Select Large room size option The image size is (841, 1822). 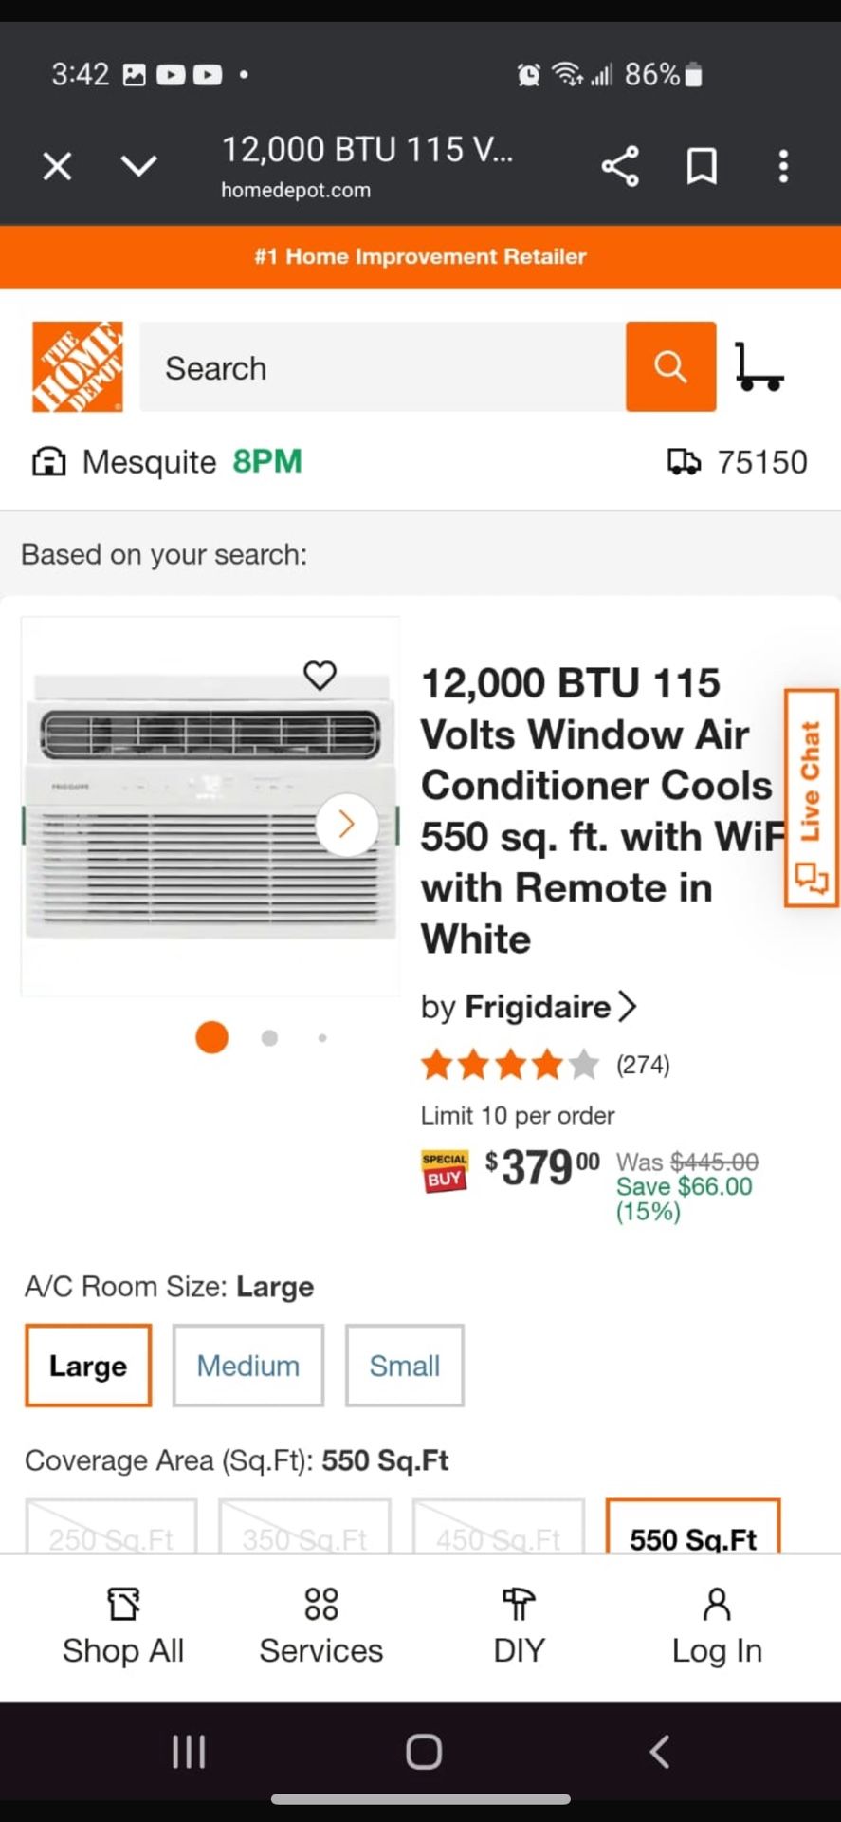pos(88,1366)
